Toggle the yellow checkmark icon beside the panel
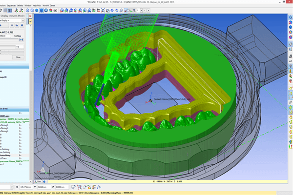Image resolution: width=293 pixels, height=195 pixels. pos(31,21)
